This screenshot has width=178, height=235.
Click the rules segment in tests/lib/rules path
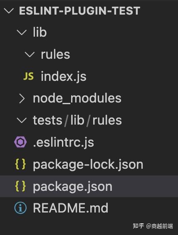107,120
